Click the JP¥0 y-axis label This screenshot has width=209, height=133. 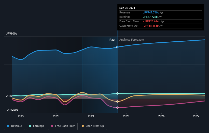click(9, 96)
